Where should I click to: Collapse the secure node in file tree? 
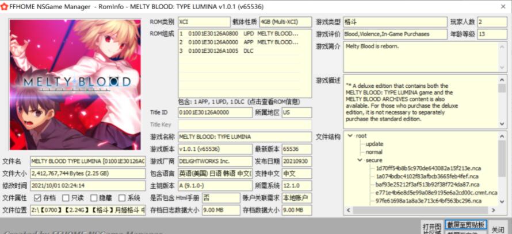click(360, 160)
